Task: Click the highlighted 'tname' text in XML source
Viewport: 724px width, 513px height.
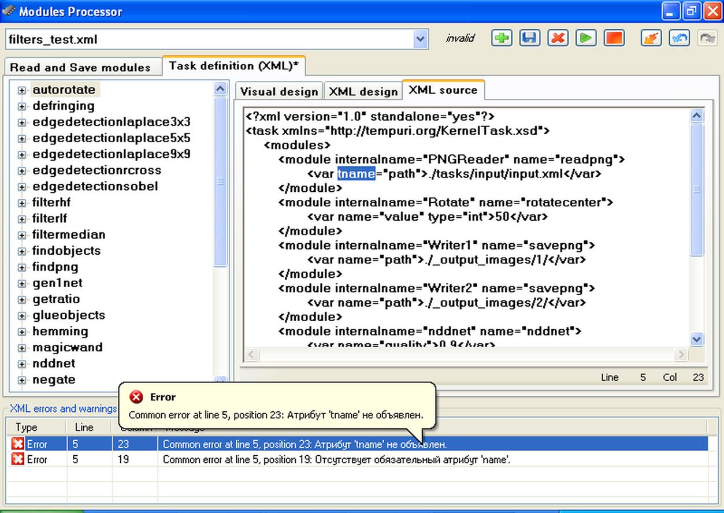Action: (x=357, y=173)
